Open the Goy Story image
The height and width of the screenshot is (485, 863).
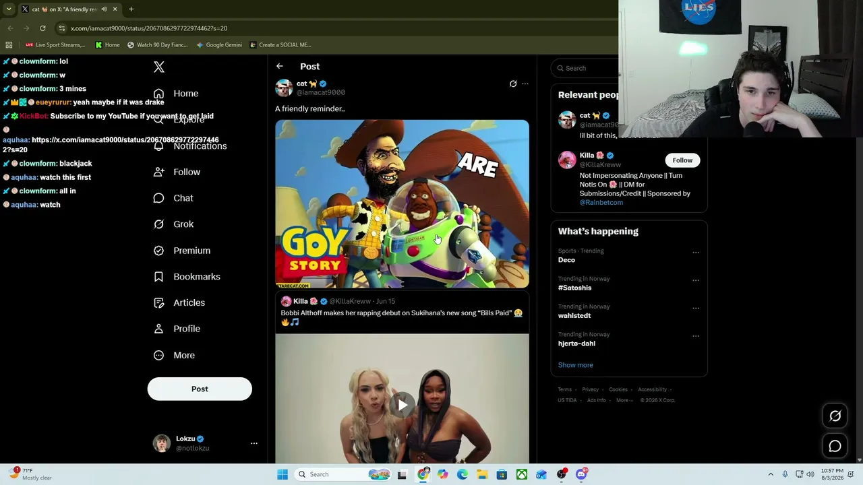[402, 204]
